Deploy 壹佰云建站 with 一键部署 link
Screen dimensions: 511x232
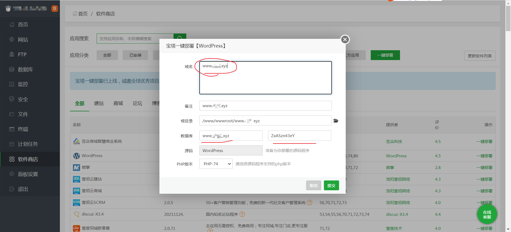(x=484, y=179)
